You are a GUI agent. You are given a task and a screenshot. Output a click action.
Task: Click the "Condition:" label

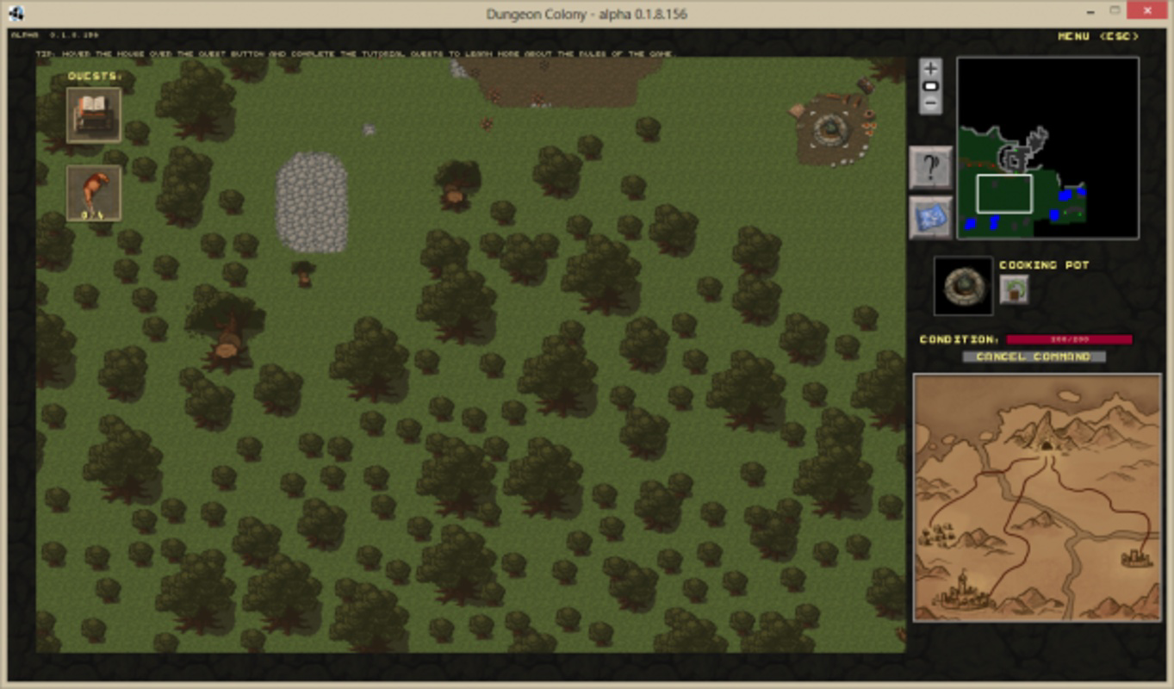click(x=960, y=339)
